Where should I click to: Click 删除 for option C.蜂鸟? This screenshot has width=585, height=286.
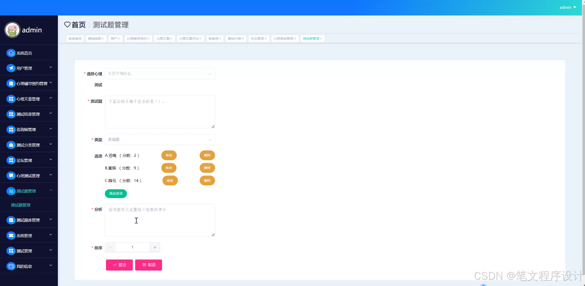pos(207,180)
